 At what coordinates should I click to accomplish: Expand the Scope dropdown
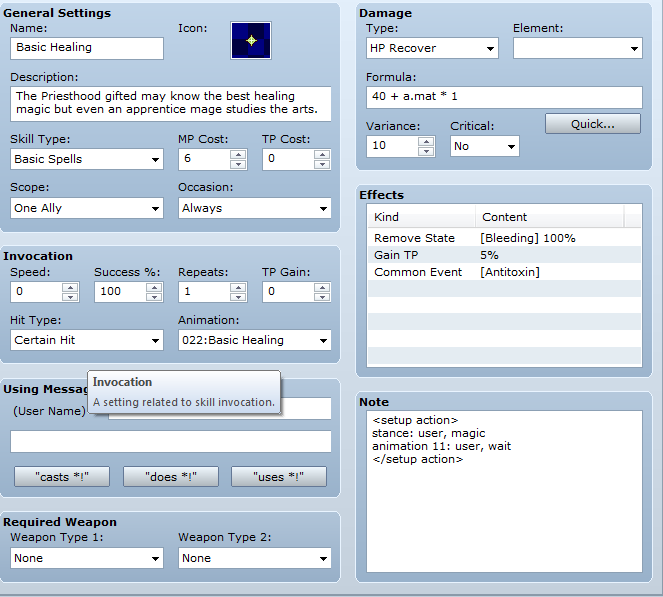[87, 208]
